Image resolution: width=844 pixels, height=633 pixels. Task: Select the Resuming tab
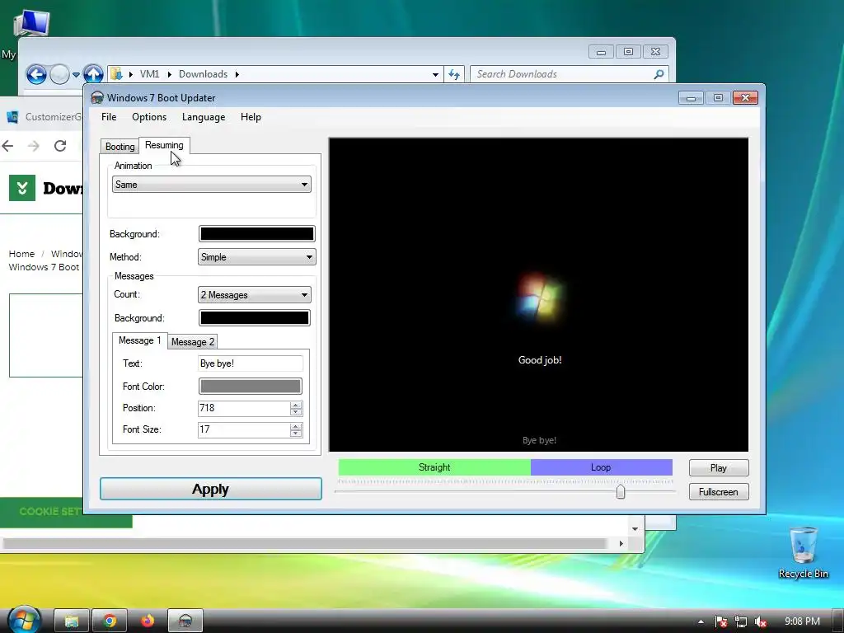coord(164,145)
